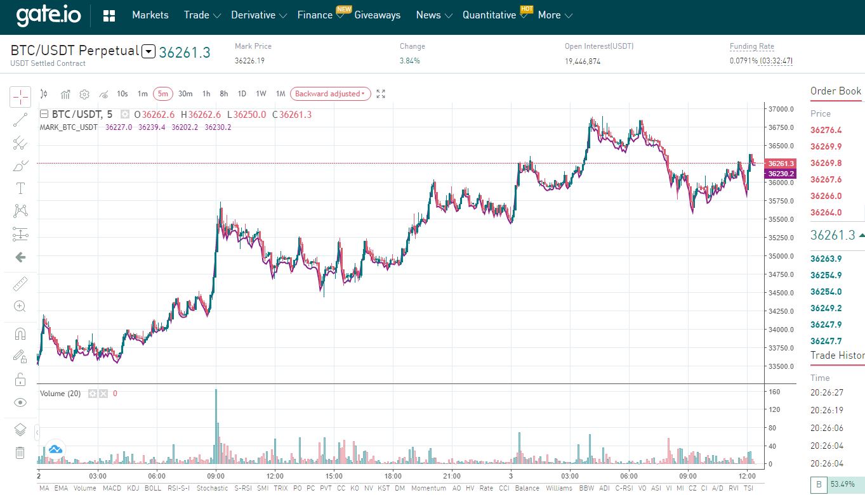Viewport: 865px width, 495px height.
Task: Click order book ask price 36276.4
Action: point(826,131)
